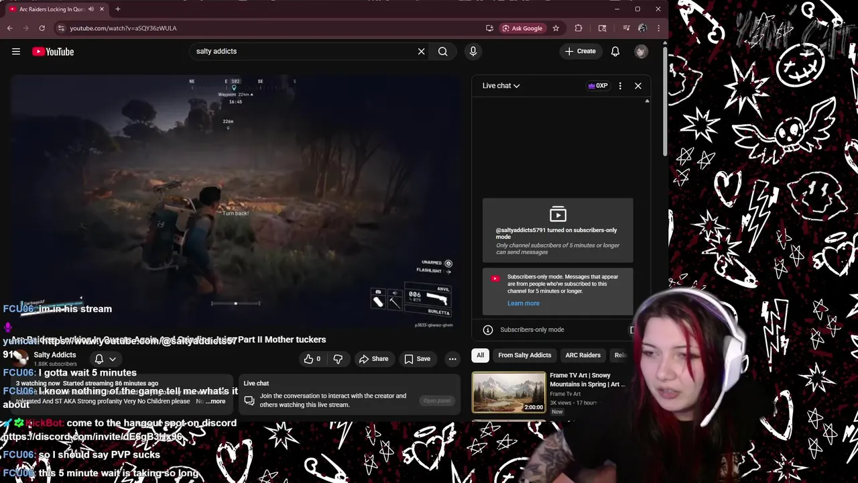Click the Ask Google button

point(522,28)
